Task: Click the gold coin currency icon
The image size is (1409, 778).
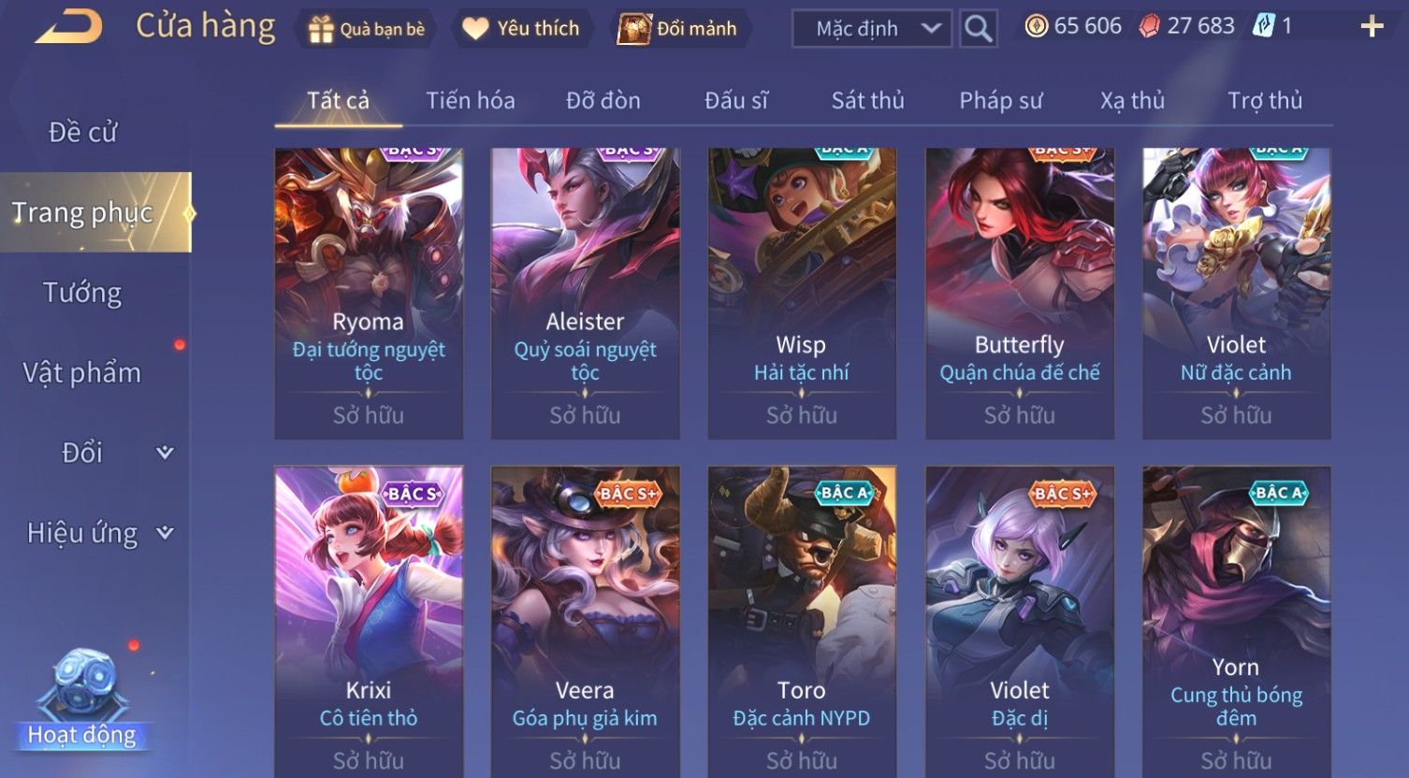Action: point(1037,26)
